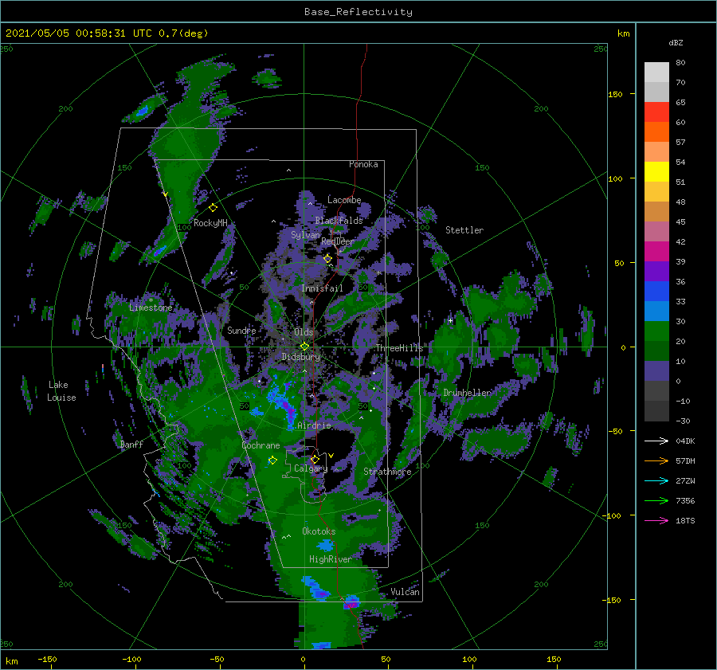This screenshot has height=670, width=717.
Task: Click the 04DK legend label
Action: 685,441
